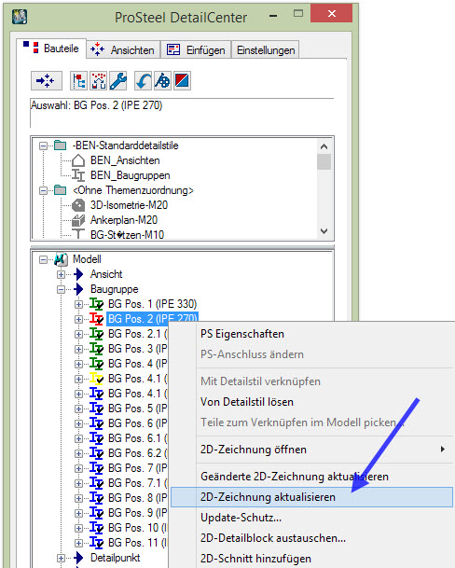Click style list scrollbar down arrow

(324, 230)
